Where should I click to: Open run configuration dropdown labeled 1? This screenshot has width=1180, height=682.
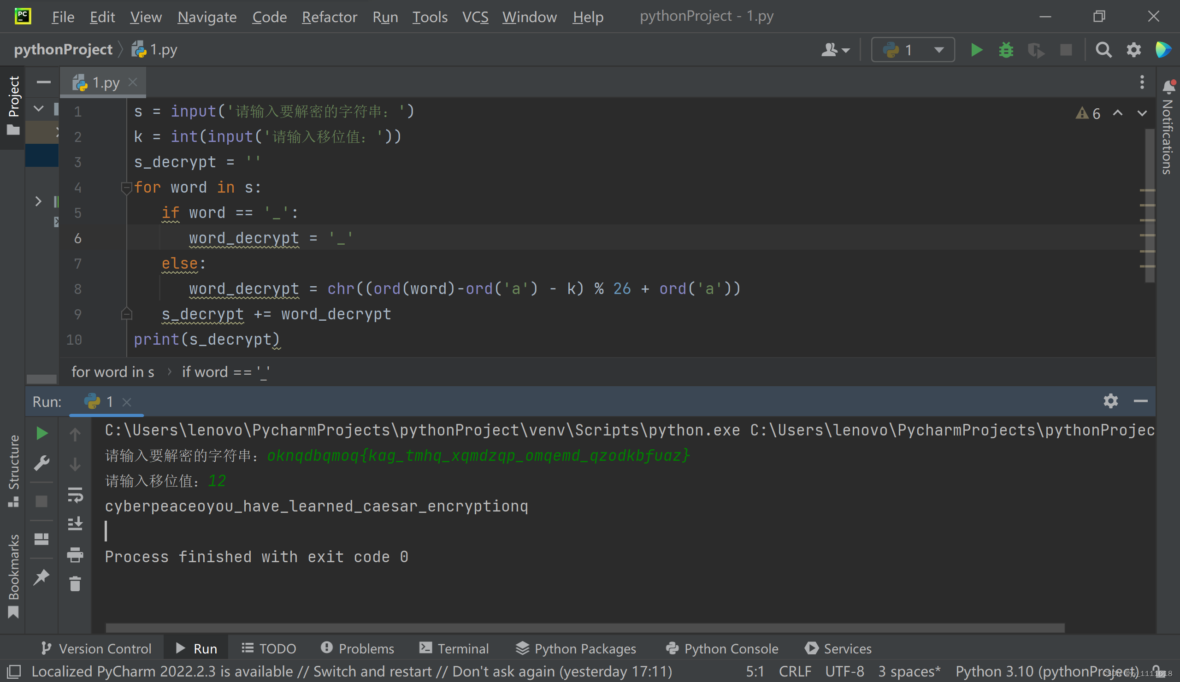point(913,50)
